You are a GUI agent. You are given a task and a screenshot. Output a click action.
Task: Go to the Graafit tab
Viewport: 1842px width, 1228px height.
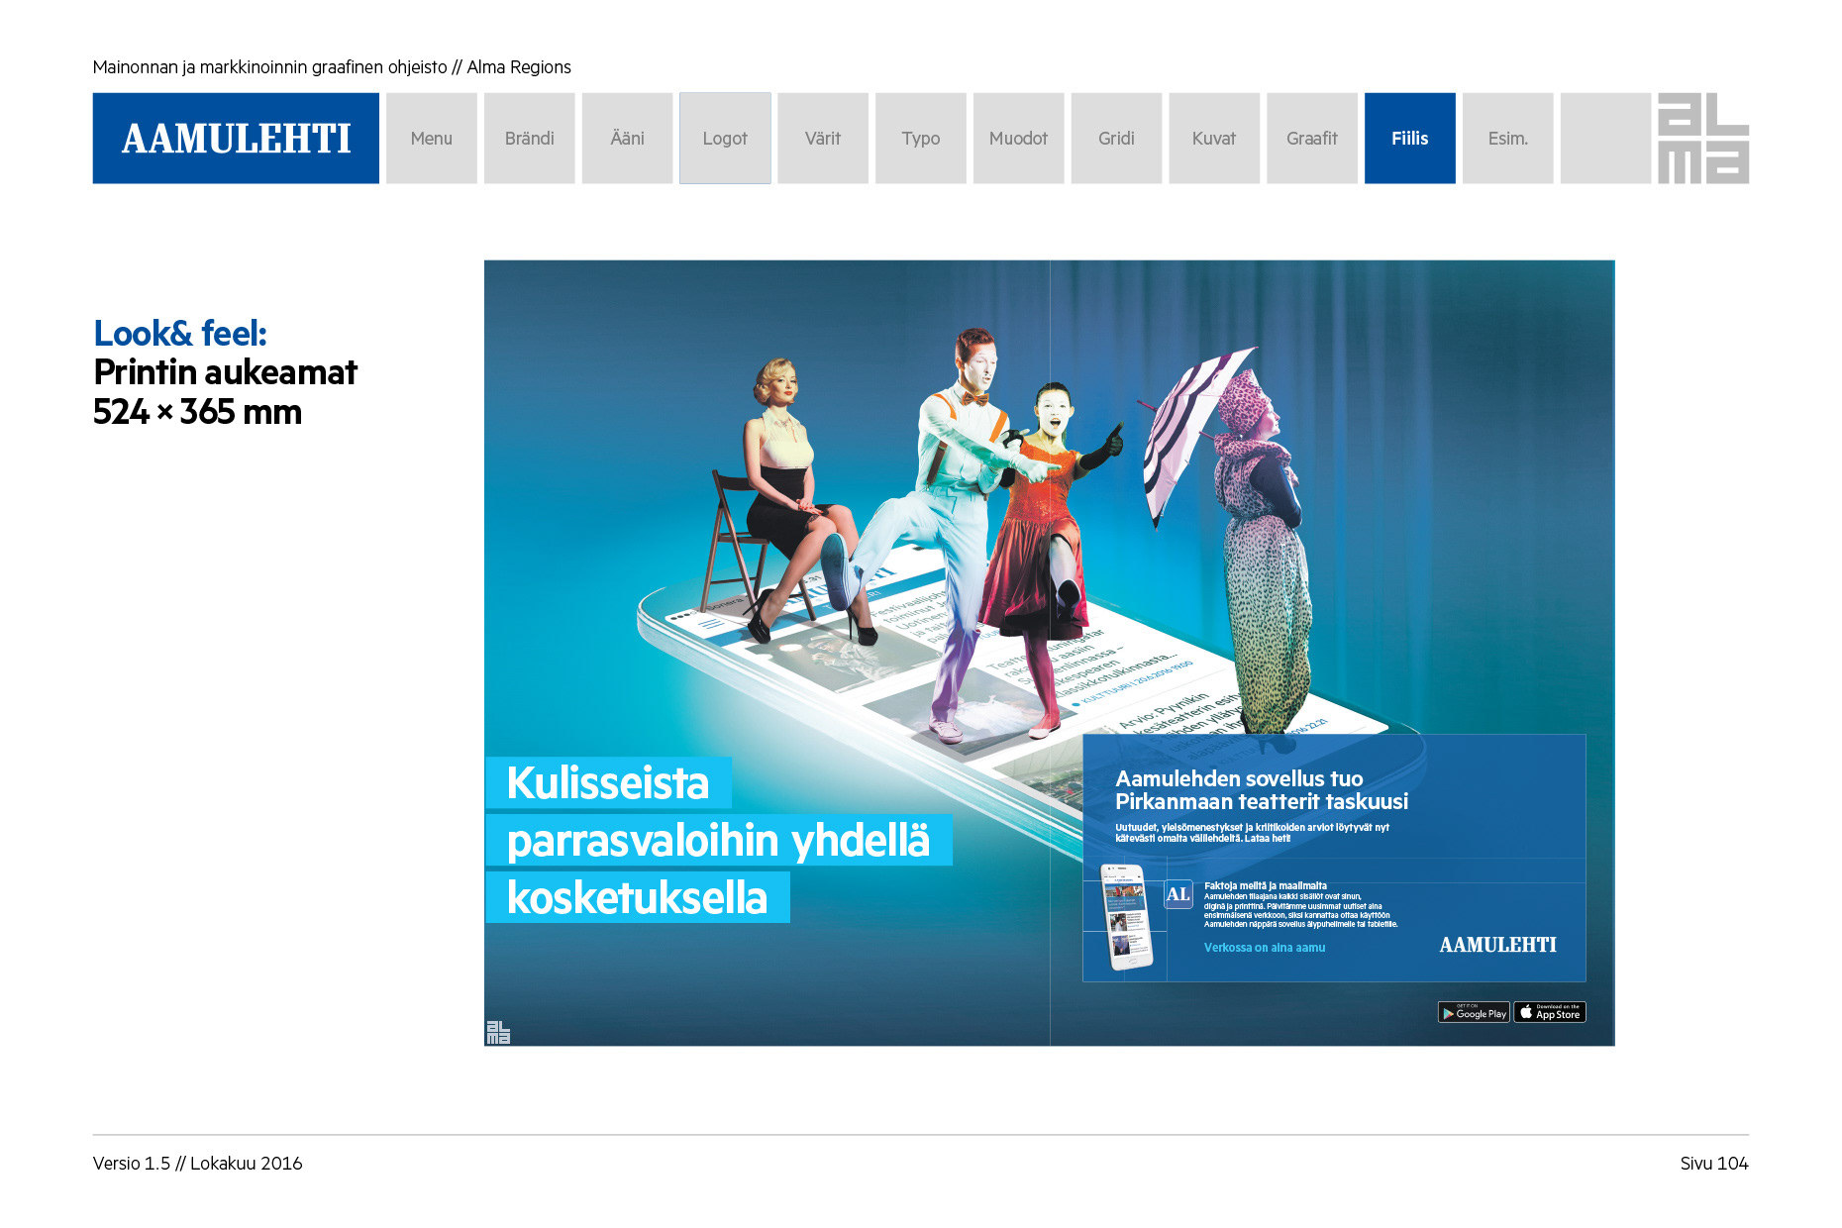tap(1312, 139)
